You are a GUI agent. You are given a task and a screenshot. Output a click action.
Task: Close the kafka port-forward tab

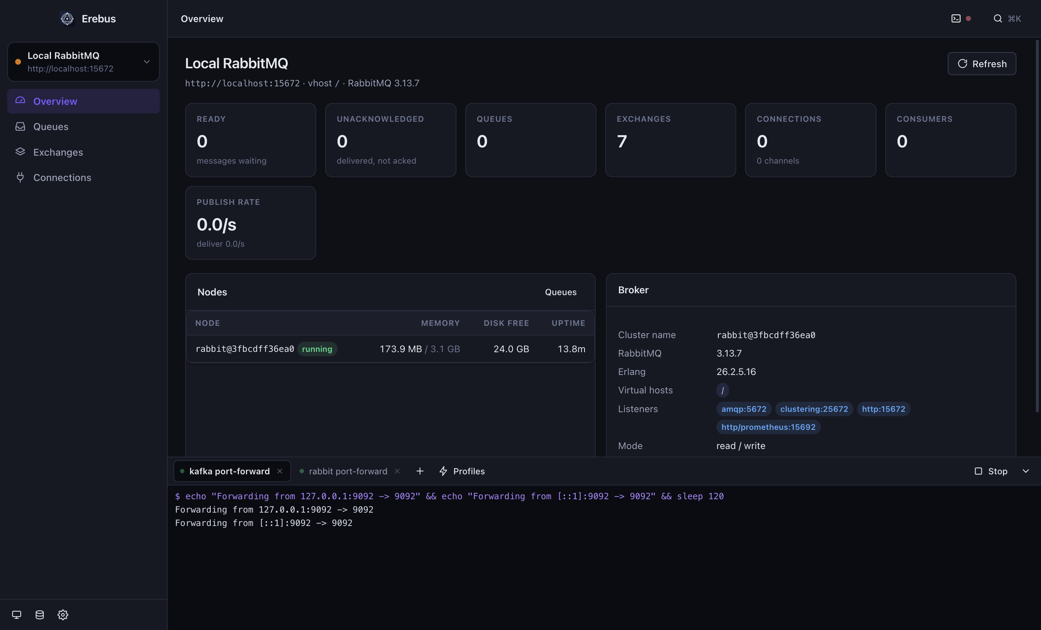280,471
